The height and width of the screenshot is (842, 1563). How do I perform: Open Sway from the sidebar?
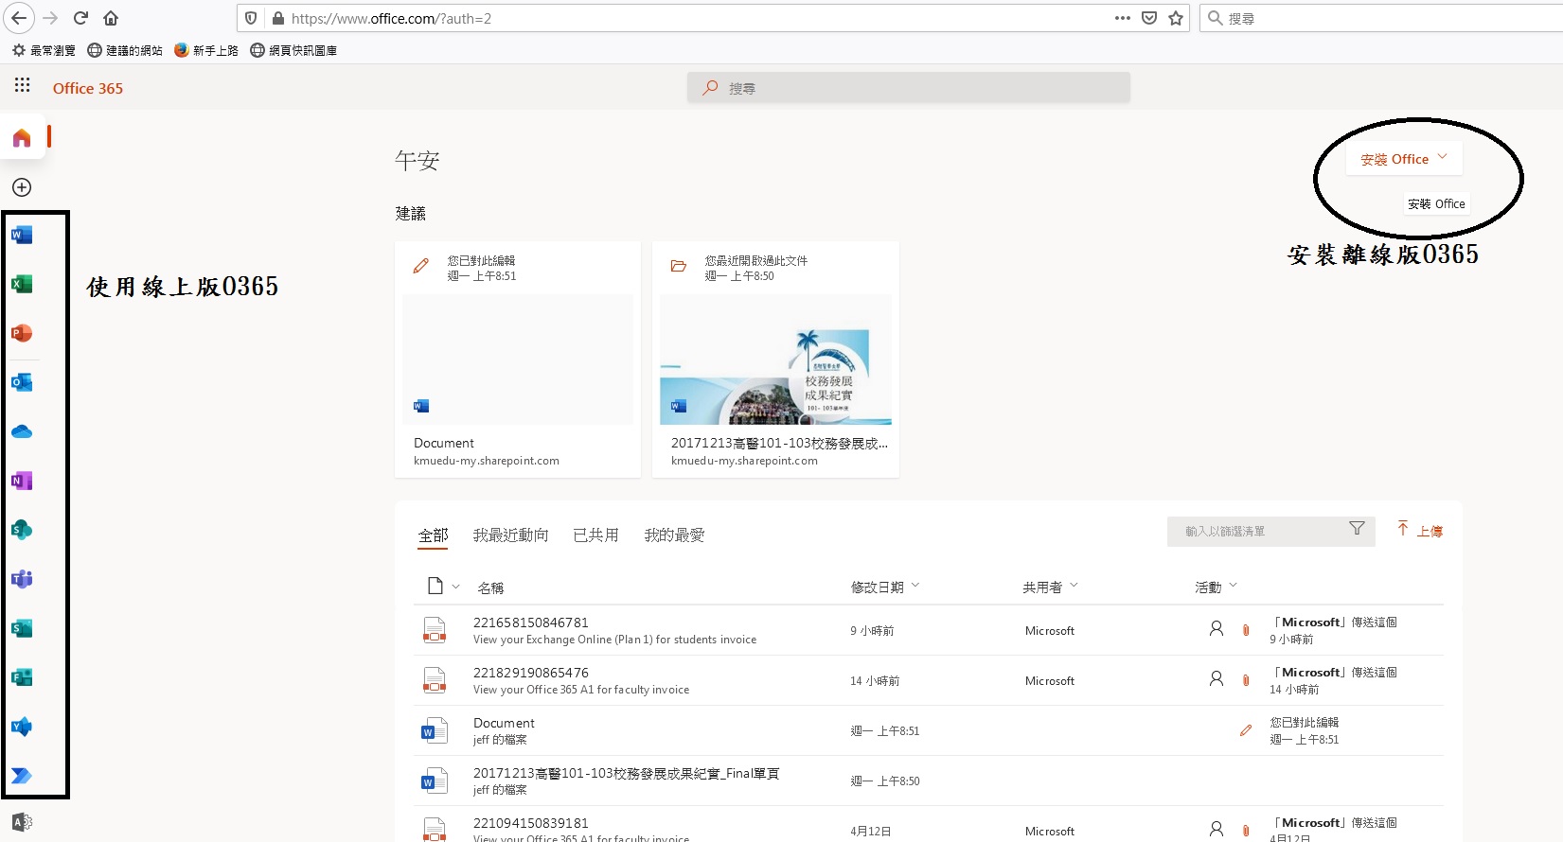[x=22, y=628]
